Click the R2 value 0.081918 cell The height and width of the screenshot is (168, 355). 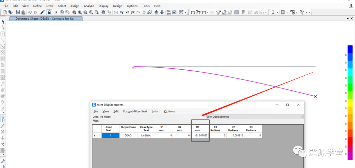pyautogui.click(x=235, y=136)
